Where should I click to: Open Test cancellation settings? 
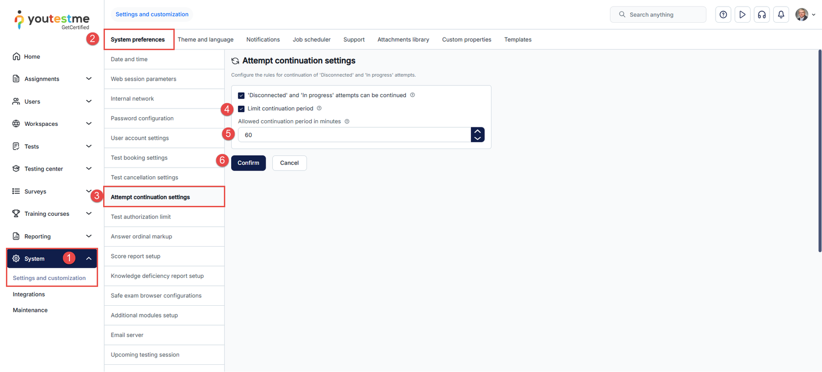click(164, 177)
